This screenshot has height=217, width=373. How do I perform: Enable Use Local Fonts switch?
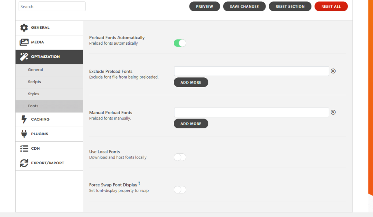(180, 157)
